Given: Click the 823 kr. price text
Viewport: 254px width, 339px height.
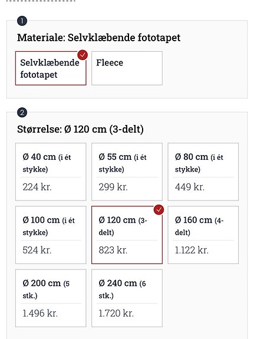Looking at the screenshot, I should point(113,250).
